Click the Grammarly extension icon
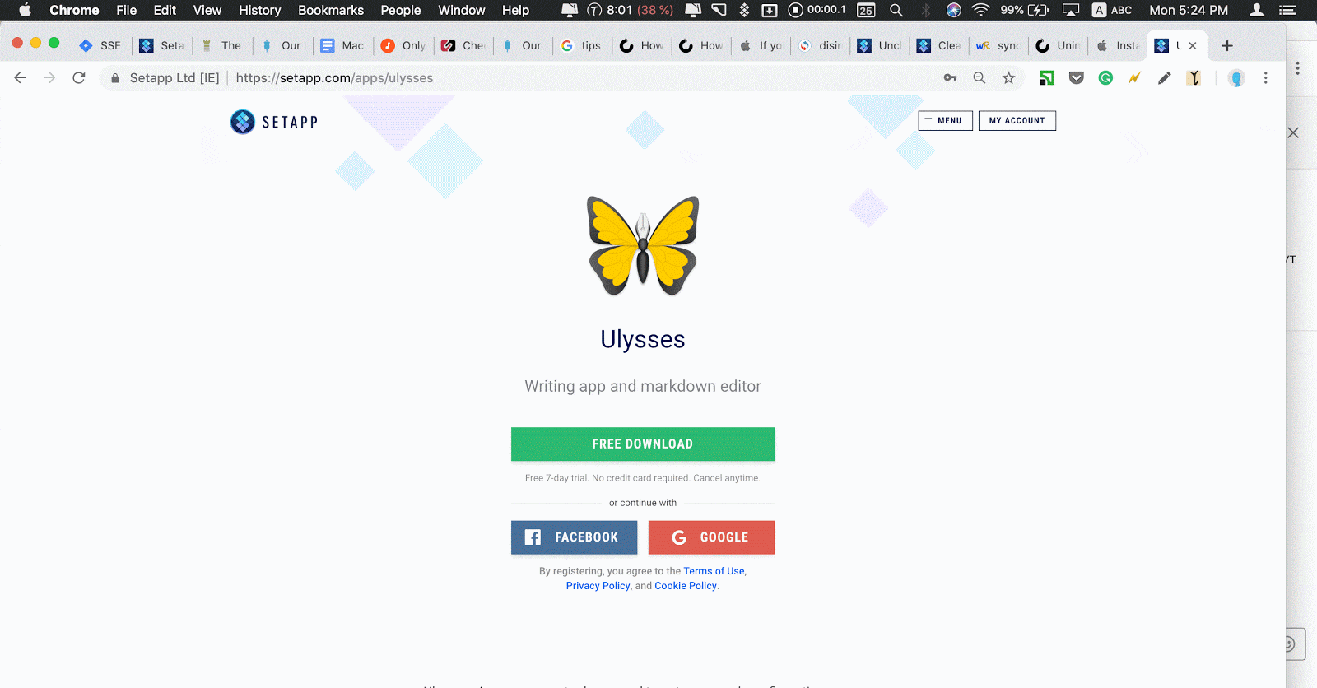1317x688 pixels. 1105,78
